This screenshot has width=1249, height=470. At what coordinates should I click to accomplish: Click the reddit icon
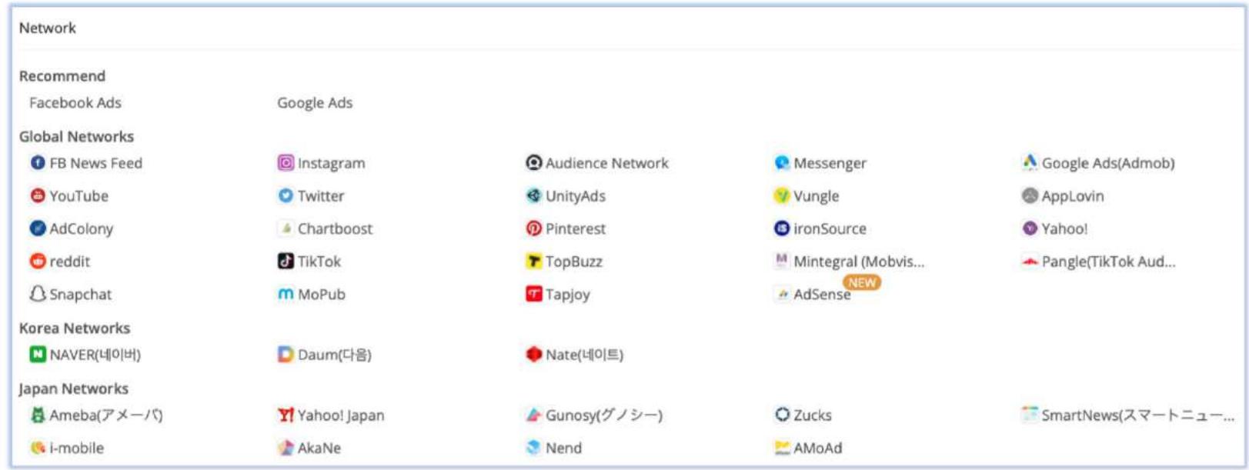click(38, 261)
